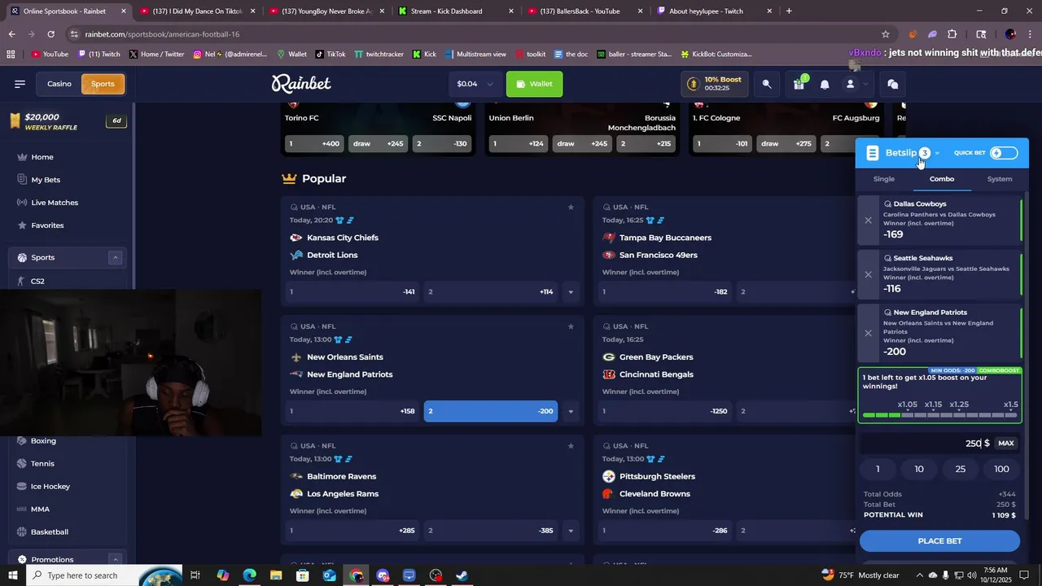Set quick stake amount 100
Image resolution: width=1042 pixels, height=586 pixels.
click(x=1001, y=469)
